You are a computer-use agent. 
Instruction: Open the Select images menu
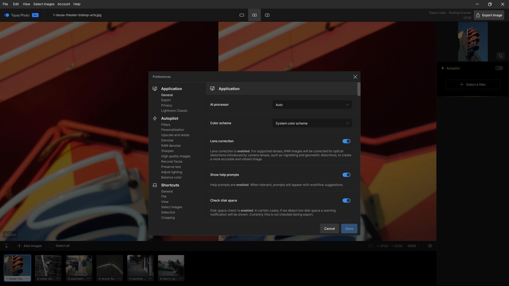pos(44,4)
